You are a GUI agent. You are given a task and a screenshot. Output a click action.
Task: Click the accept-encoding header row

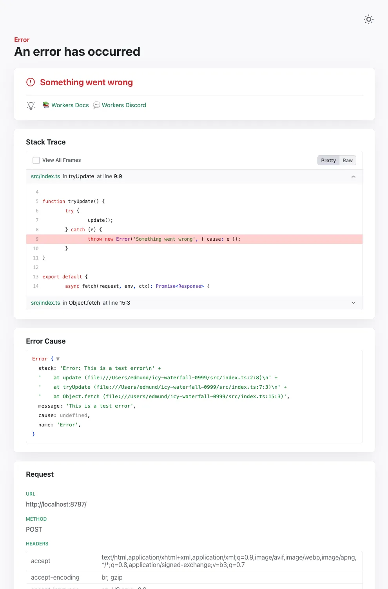click(112, 577)
